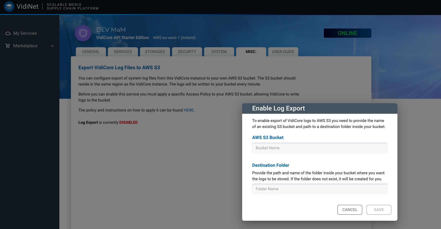Click the My Services cloud icon

coord(8,33)
